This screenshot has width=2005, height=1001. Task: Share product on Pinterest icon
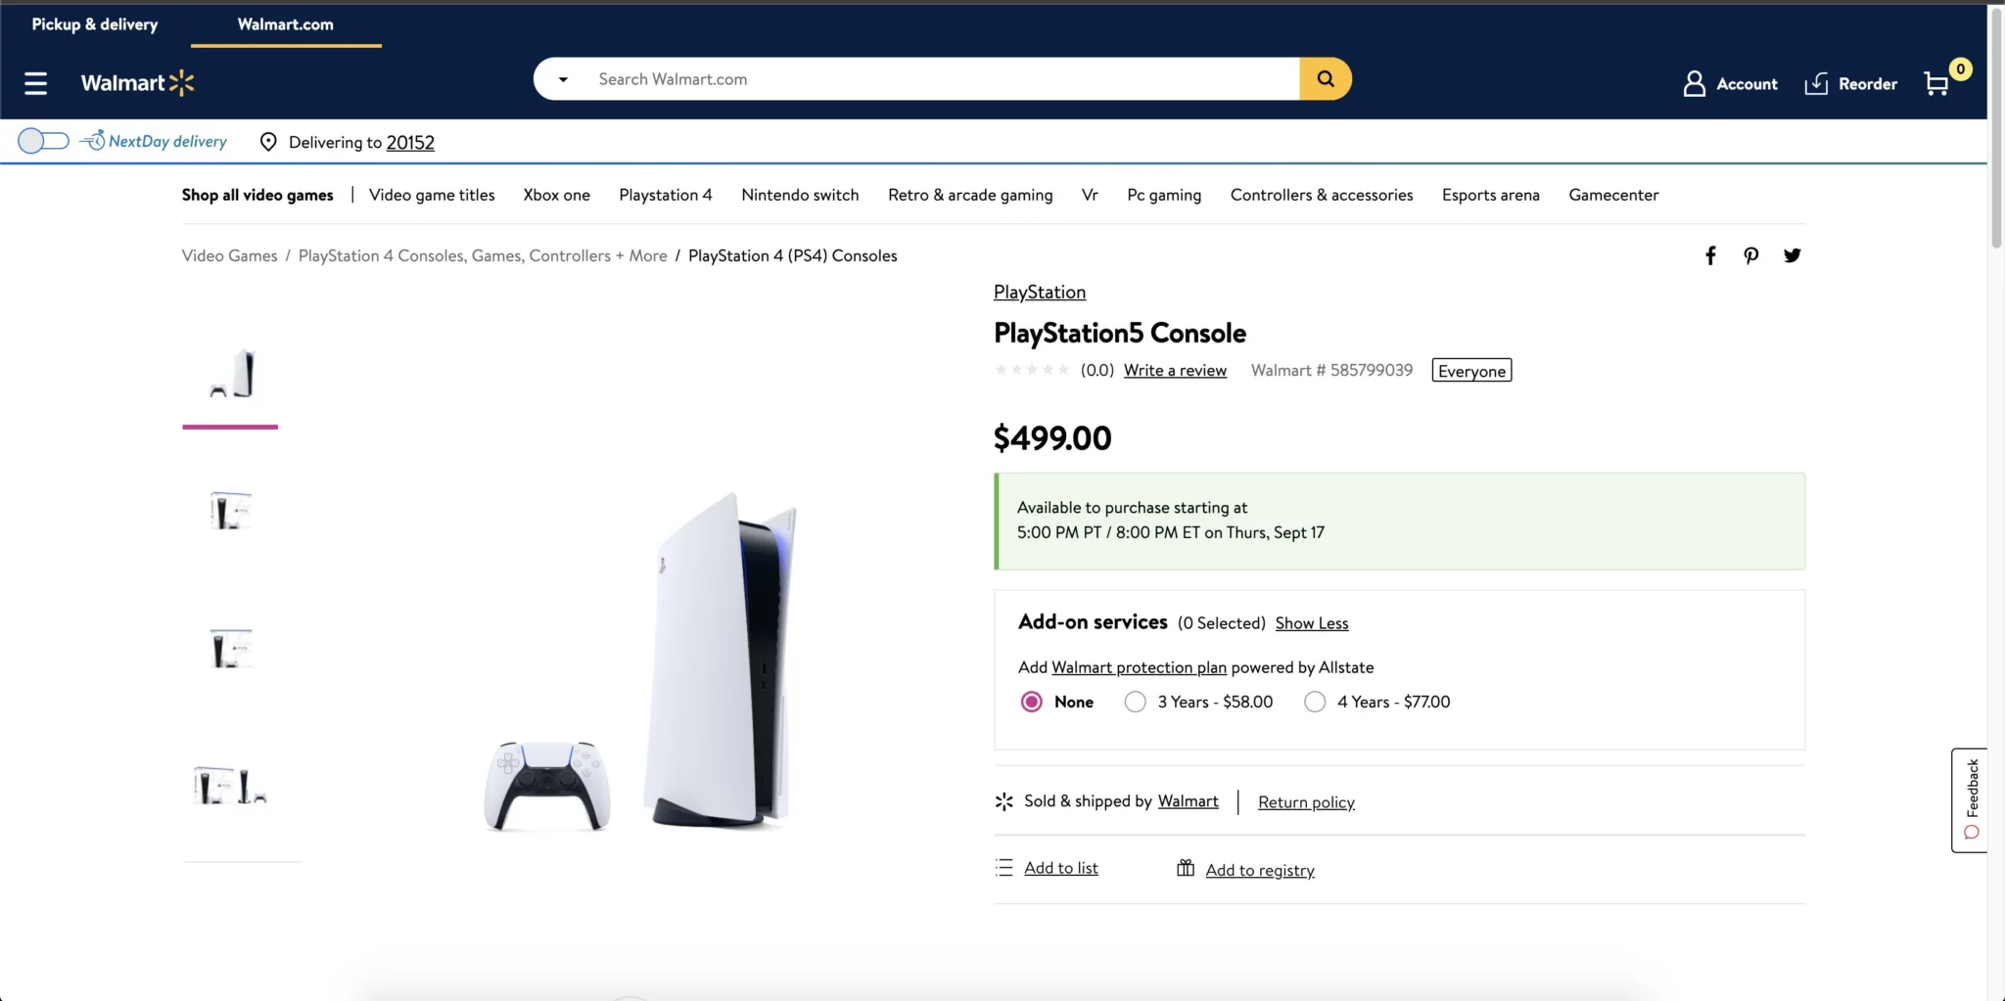1751,255
